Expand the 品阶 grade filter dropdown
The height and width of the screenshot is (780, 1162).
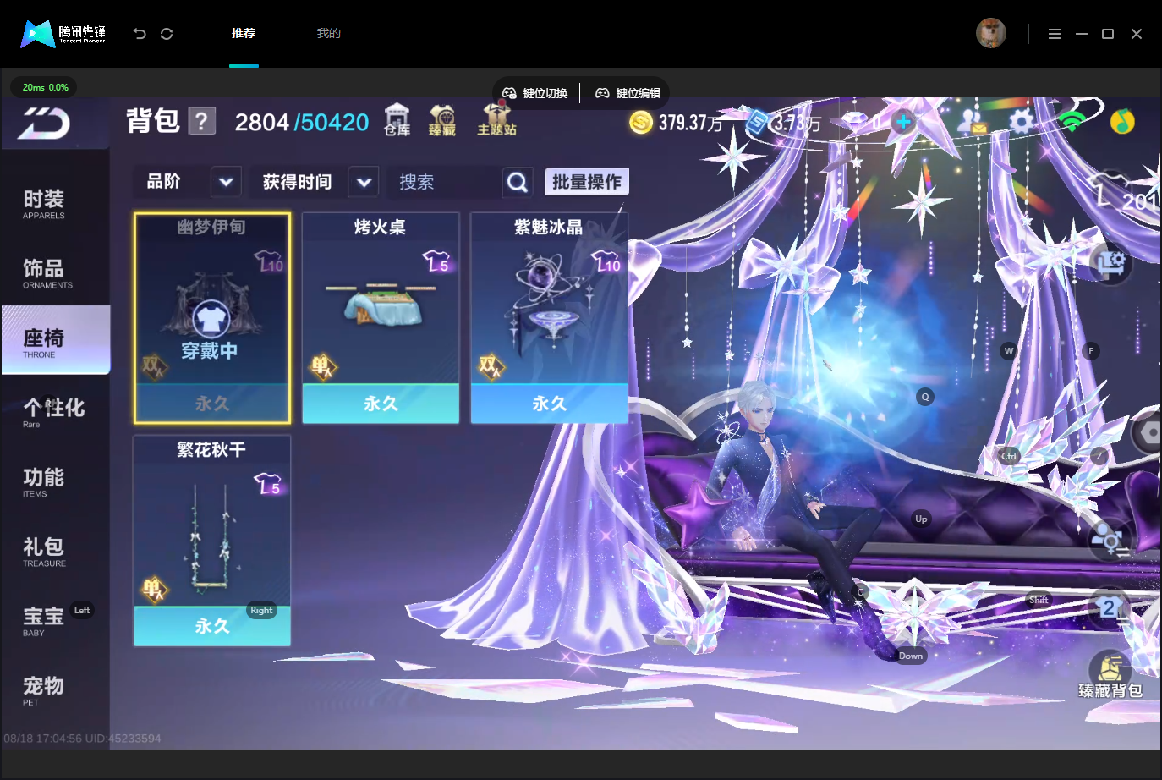226,182
